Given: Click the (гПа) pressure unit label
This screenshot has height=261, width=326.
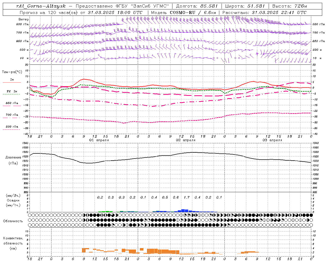Looking at the screenshot, I should coord(13,163).
